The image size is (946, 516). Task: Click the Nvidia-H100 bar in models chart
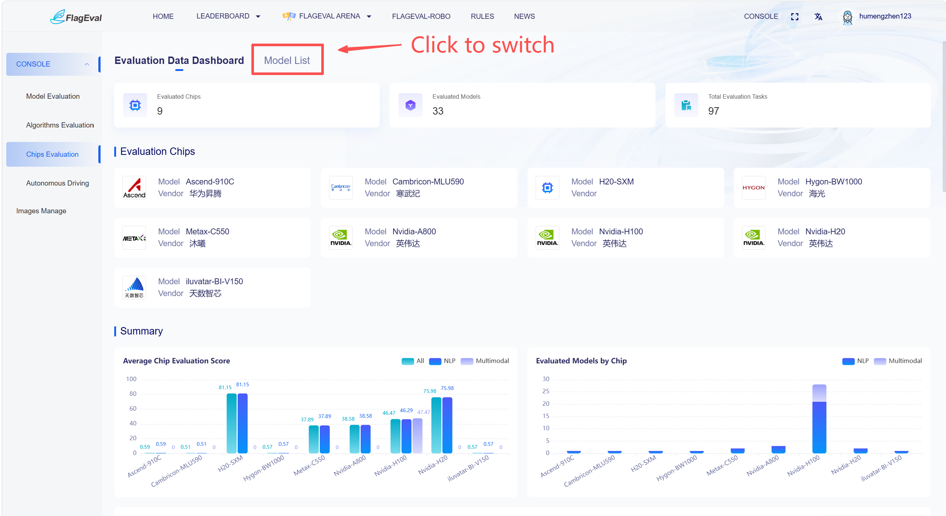[x=819, y=419]
